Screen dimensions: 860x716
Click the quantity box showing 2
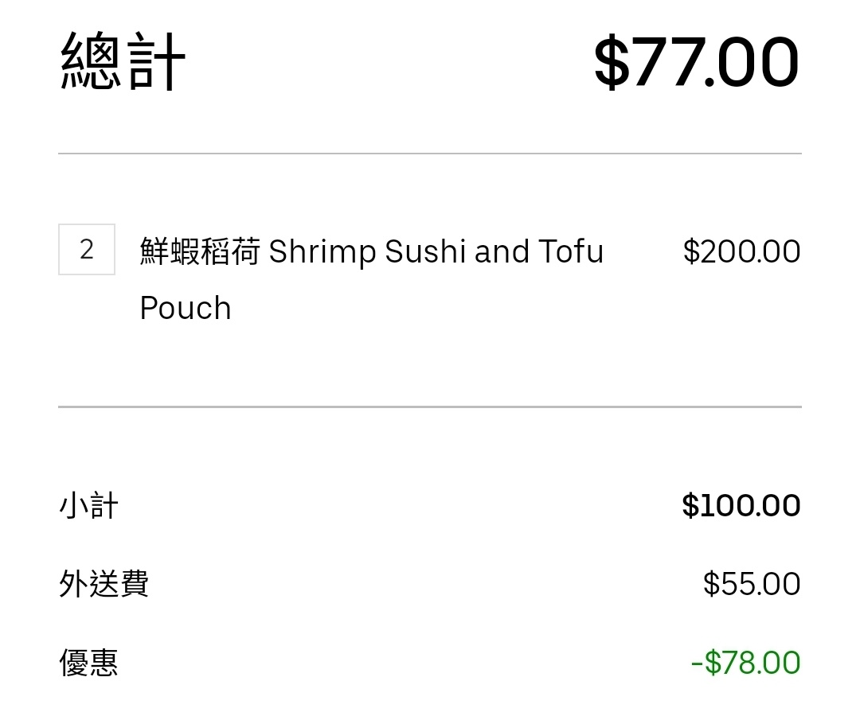tap(87, 249)
